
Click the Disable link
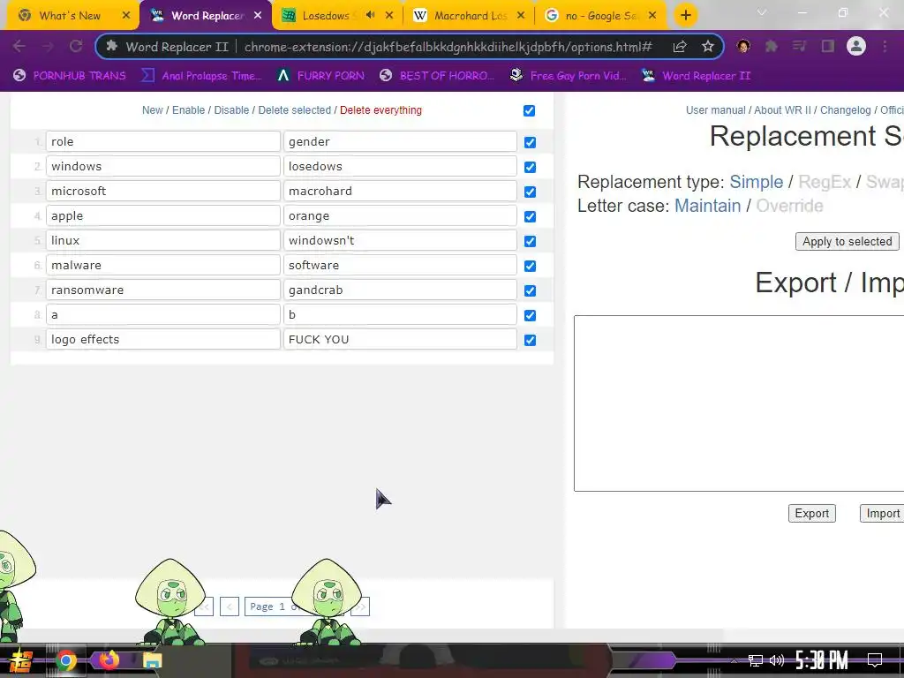tap(232, 110)
